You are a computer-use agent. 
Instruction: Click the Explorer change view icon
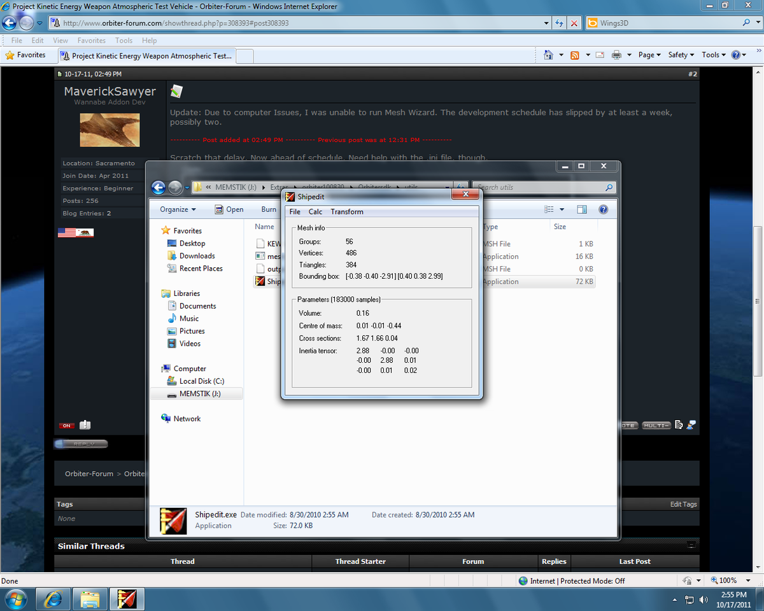(549, 209)
